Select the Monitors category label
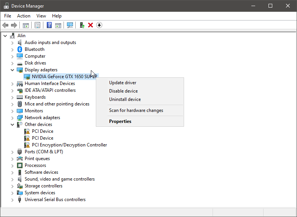This screenshot has width=297, height=217. point(34,111)
